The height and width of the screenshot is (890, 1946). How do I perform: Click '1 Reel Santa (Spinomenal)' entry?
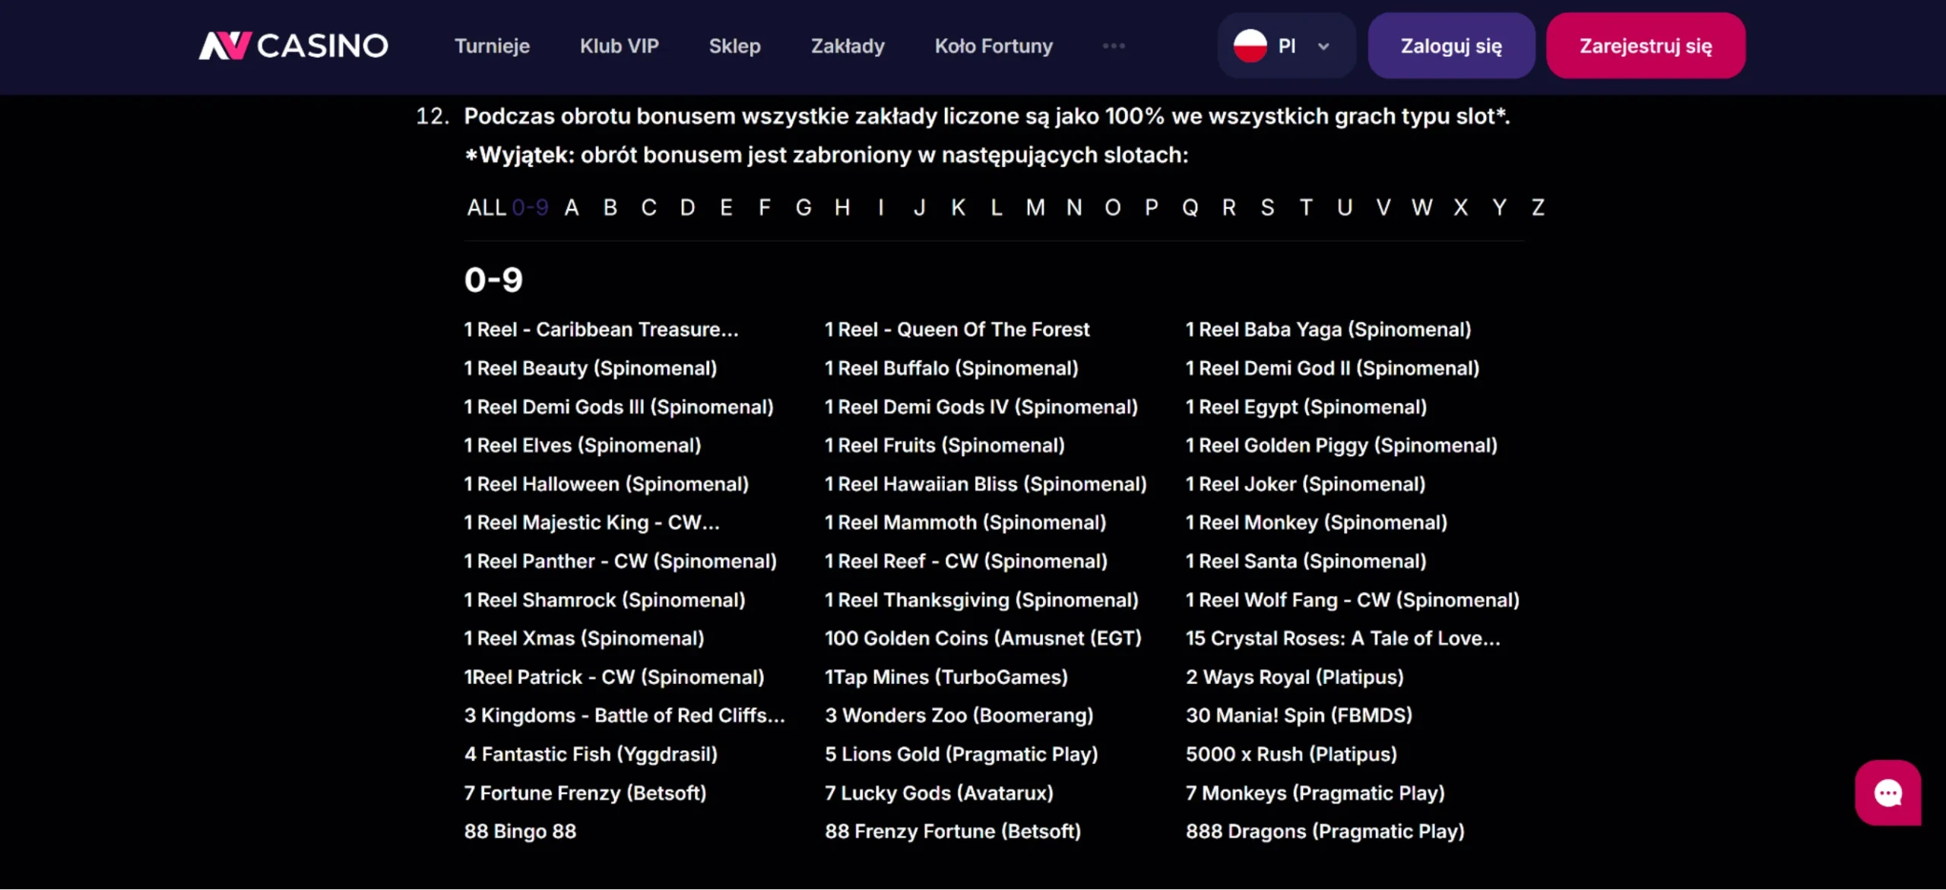coord(1306,561)
